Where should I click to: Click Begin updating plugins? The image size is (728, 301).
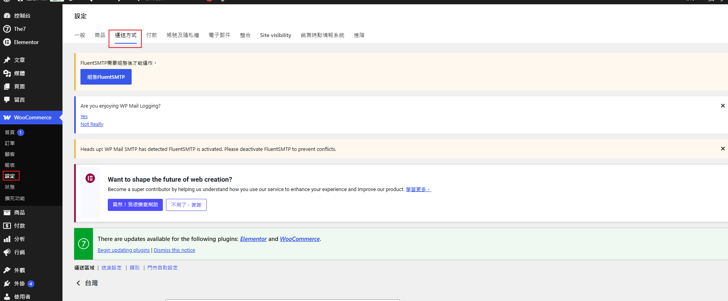[x=123, y=250]
